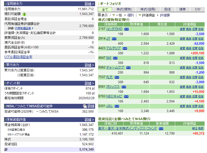Click 現売 for オリックス
207x153 pixels.
[189, 87]
